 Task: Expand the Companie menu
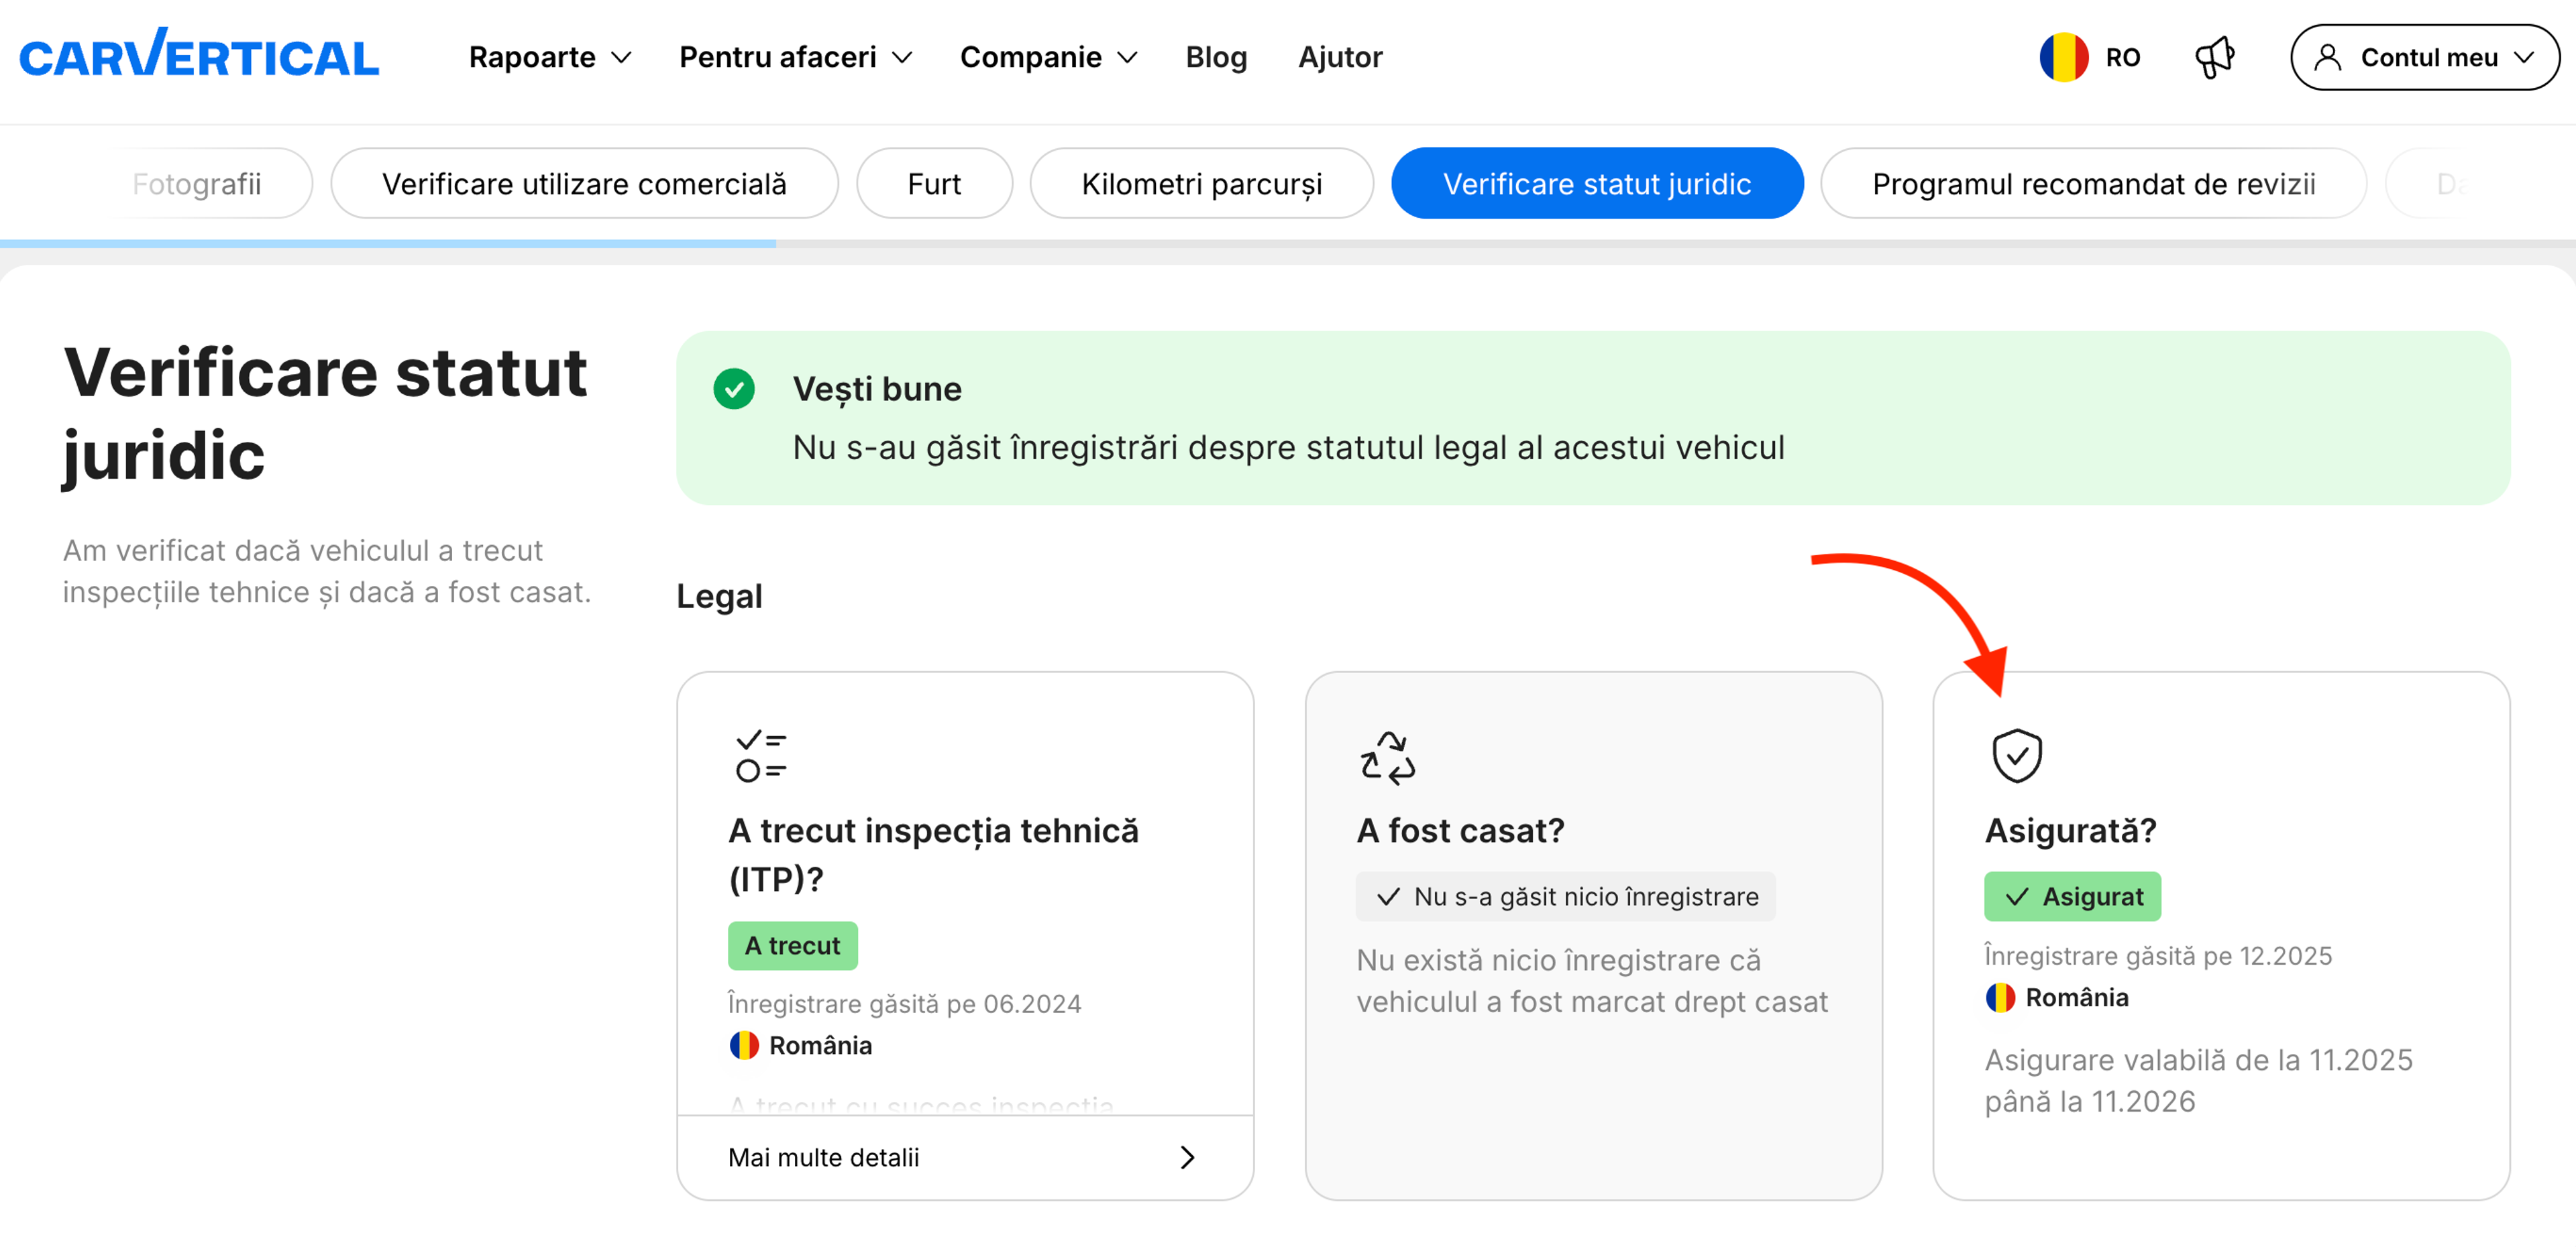pos(1047,57)
